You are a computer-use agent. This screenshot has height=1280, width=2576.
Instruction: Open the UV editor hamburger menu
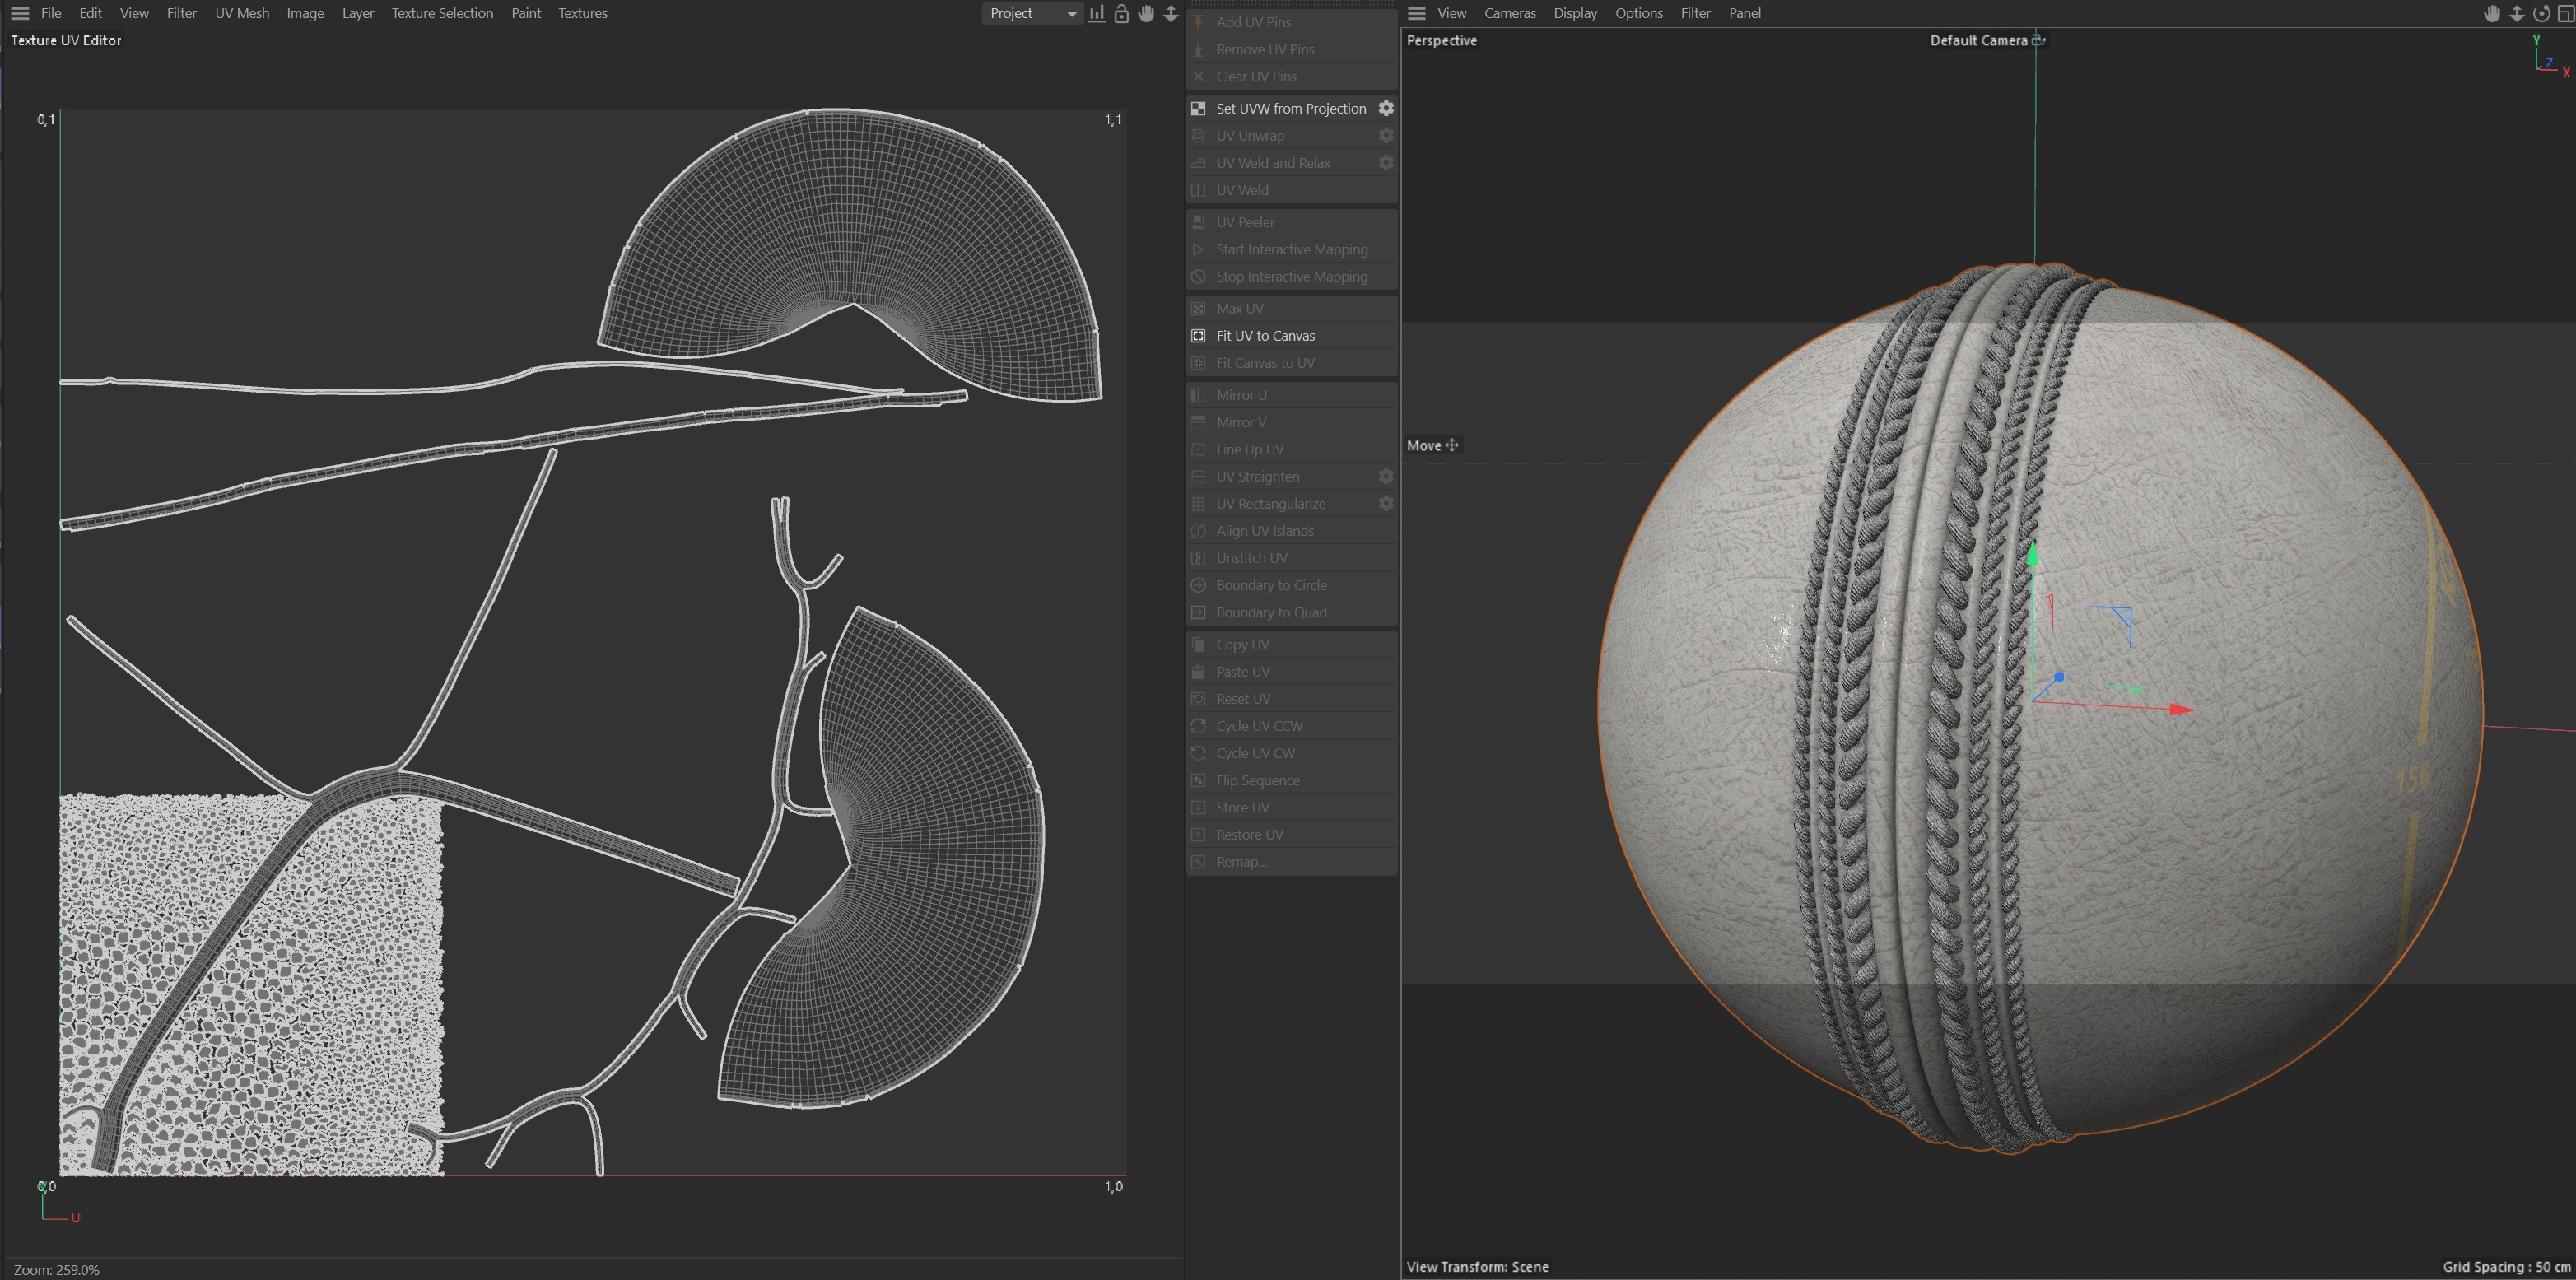[x=20, y=13]
